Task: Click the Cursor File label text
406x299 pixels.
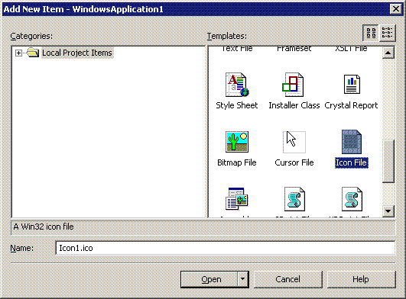Action: (x=294, y=162)
